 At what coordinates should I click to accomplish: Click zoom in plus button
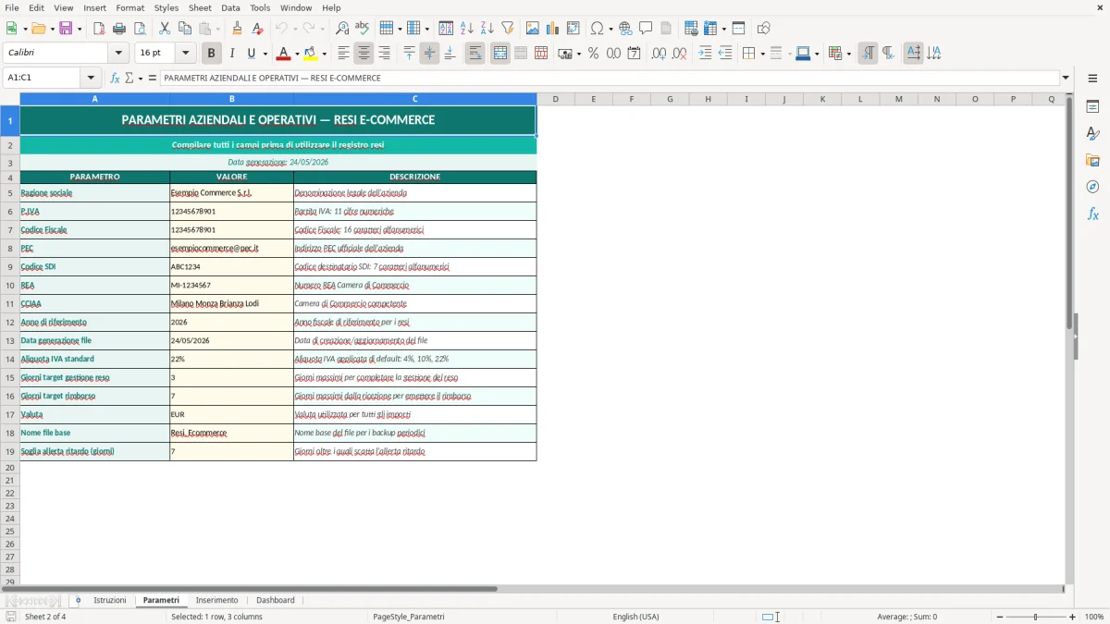1073,617
